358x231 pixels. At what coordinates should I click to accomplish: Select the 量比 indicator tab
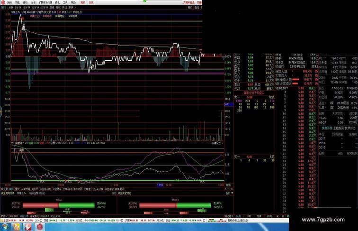pyautogui.click(x=18, y=189)
